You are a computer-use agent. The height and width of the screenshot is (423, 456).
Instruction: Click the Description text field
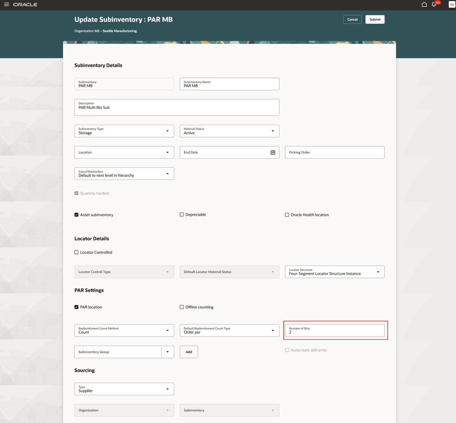[x=177, y=108]
